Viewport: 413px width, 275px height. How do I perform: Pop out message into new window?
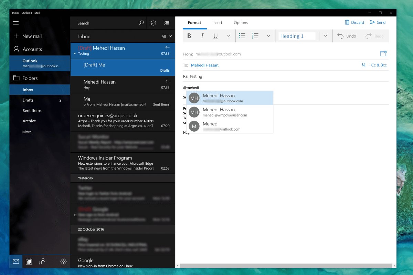pyautogui.click(x=383, y=53)
